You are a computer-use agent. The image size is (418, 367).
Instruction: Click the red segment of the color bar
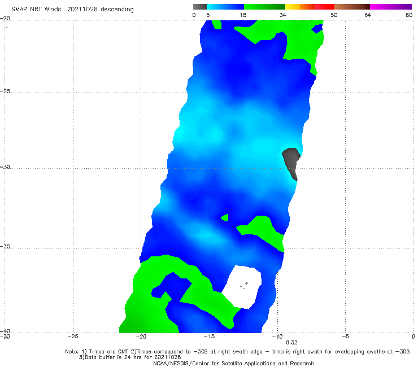[x=324, y=7]
